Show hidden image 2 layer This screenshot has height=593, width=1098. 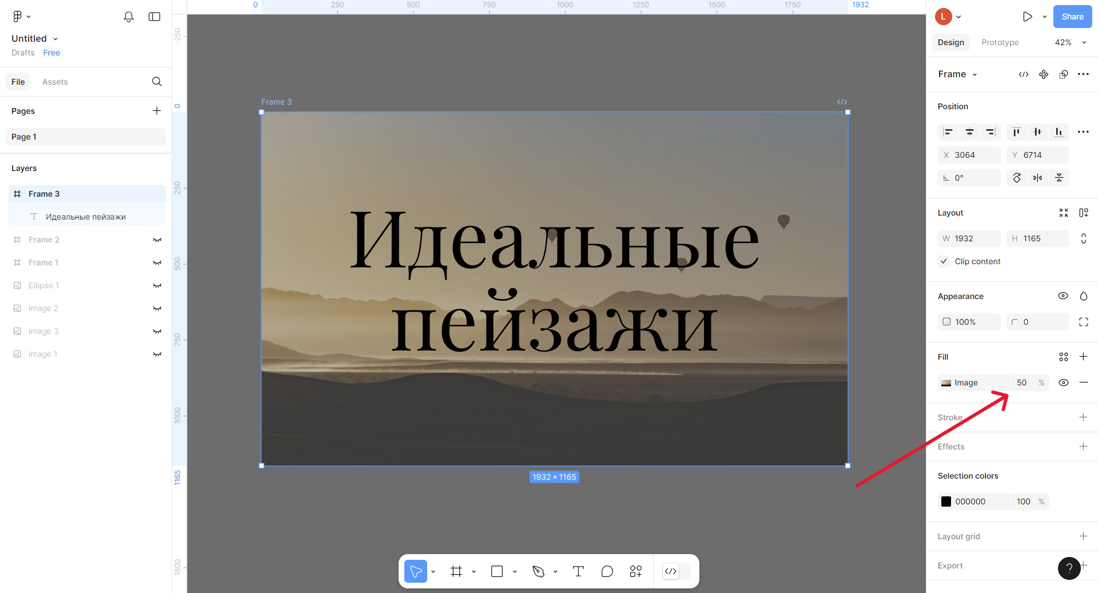pyautogui.click(x=157, y=308)
